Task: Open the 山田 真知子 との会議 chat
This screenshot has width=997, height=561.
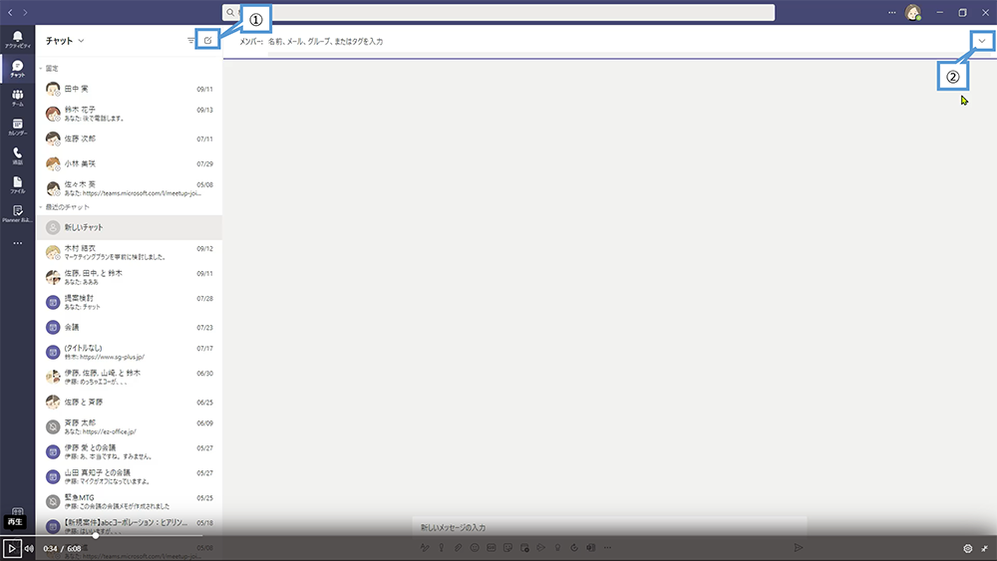Action: [129, 476]
